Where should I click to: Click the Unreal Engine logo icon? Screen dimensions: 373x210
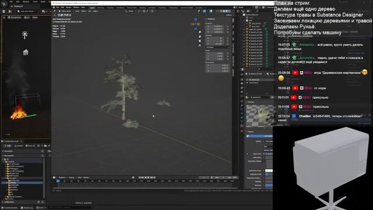[x=4, y=4]
